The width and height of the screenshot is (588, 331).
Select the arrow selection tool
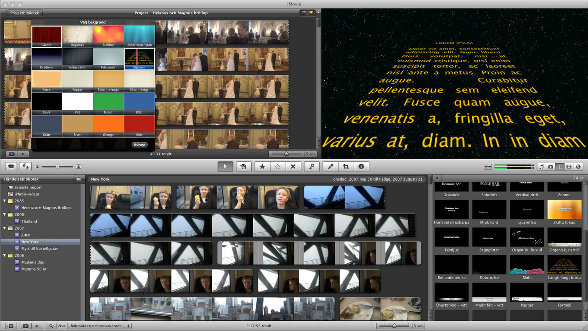(x=225, y=166)
